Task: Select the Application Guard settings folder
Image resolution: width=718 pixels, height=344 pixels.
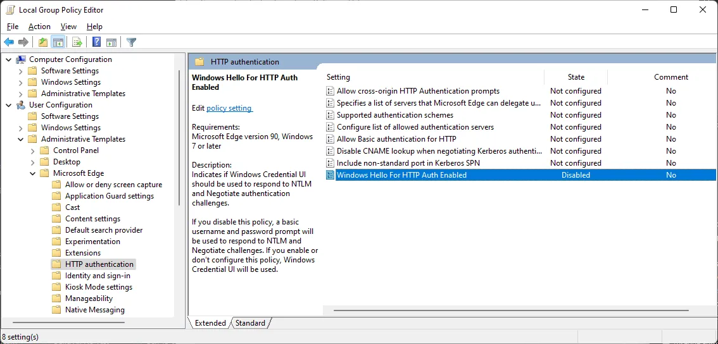Action: pyautogui.click(x=110, y=196)
